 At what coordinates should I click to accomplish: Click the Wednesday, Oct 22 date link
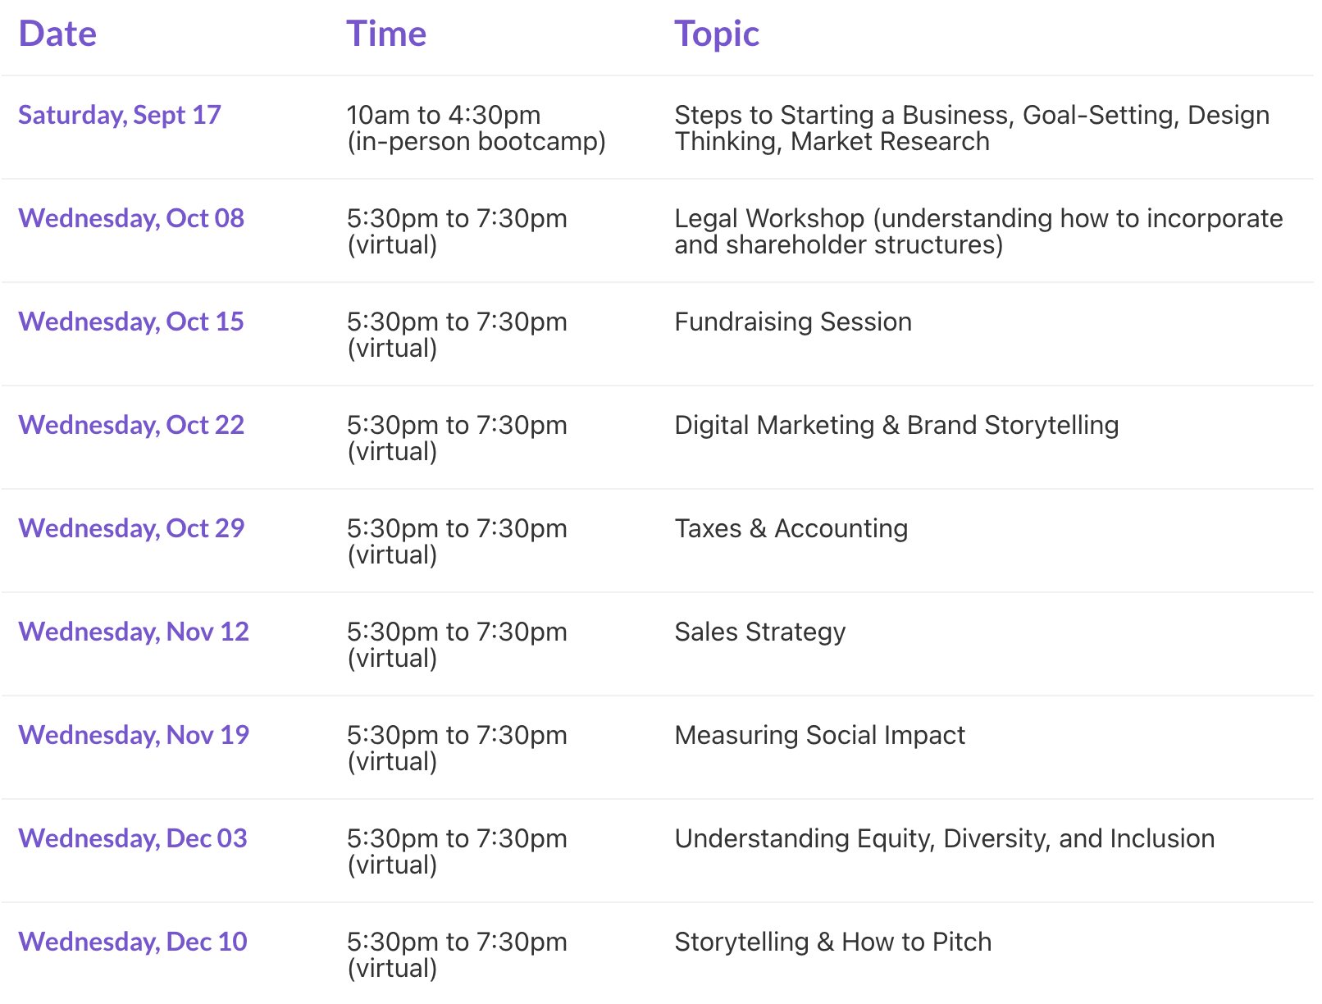(x=131, y=425)
